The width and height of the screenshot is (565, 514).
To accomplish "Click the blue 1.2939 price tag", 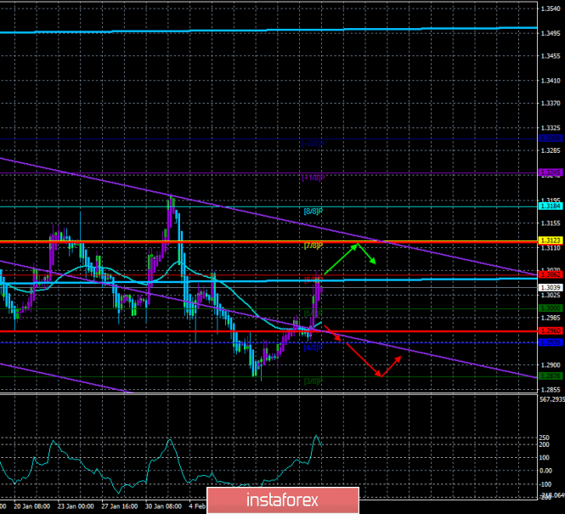I will tap(551, 342).
